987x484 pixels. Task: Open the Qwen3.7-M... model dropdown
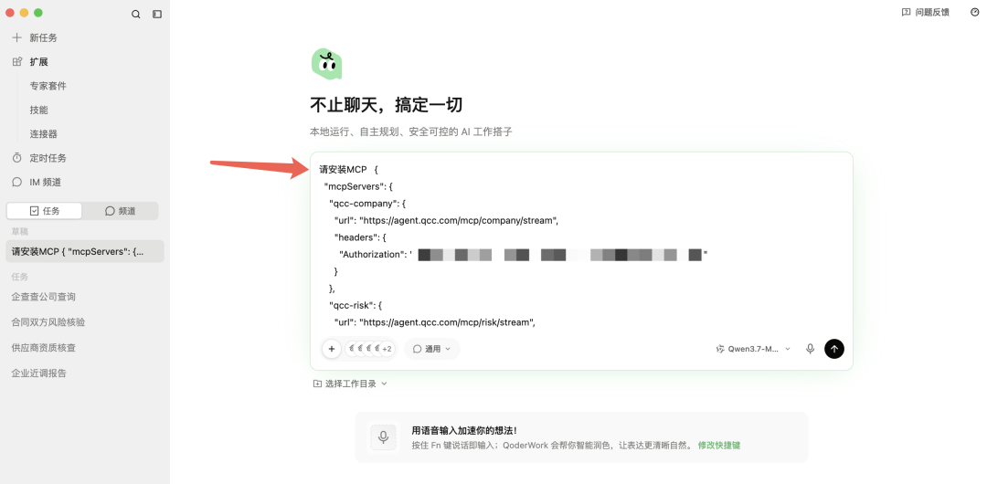[x=753, y=349]
